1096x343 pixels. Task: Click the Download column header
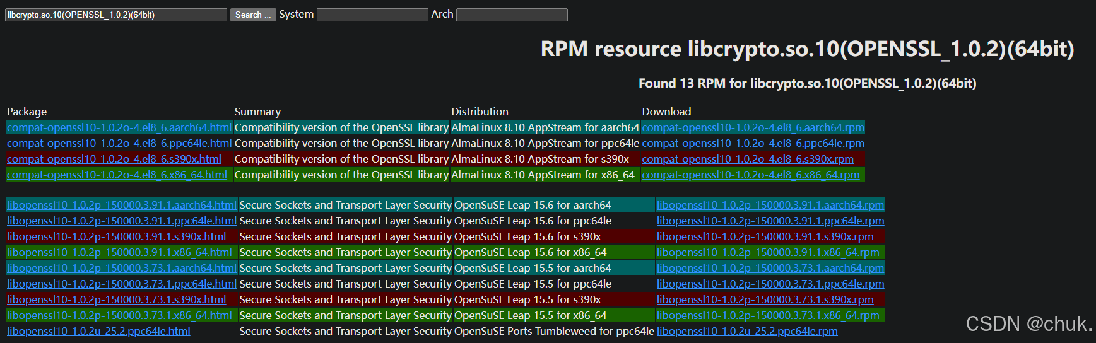point(666,112)
